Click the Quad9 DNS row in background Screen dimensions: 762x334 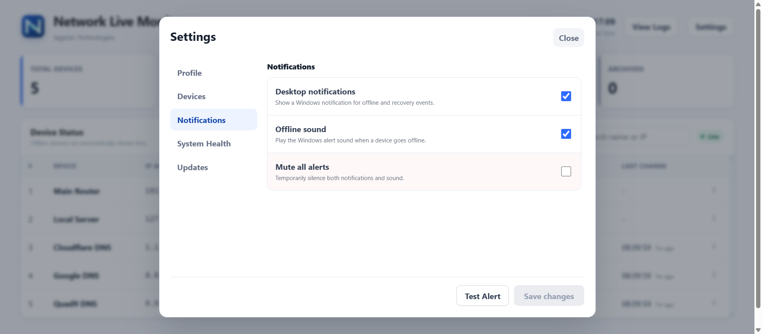point(90,304)
